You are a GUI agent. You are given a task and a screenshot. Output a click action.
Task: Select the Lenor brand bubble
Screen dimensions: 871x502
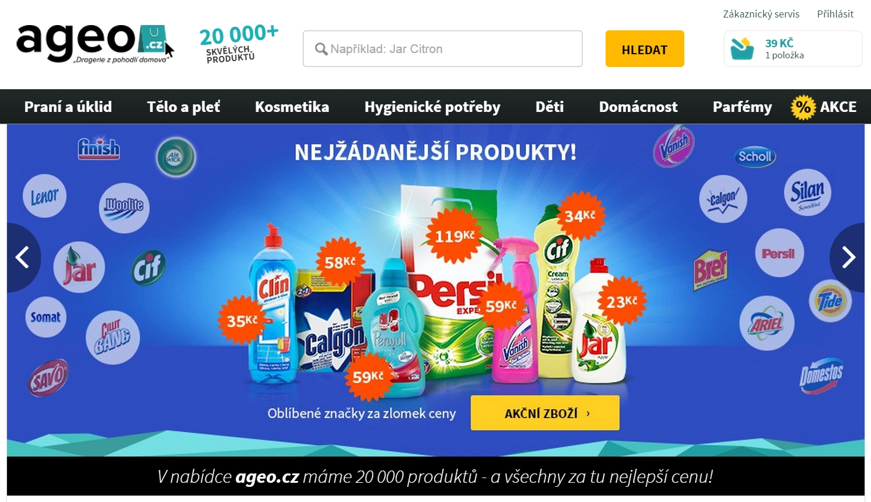point(45,196)
